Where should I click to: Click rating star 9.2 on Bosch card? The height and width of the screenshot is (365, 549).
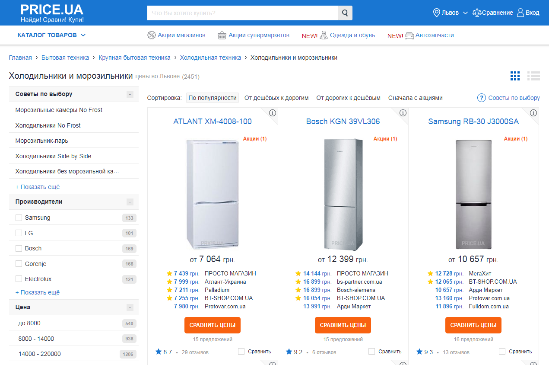click(x=289, y=352)
